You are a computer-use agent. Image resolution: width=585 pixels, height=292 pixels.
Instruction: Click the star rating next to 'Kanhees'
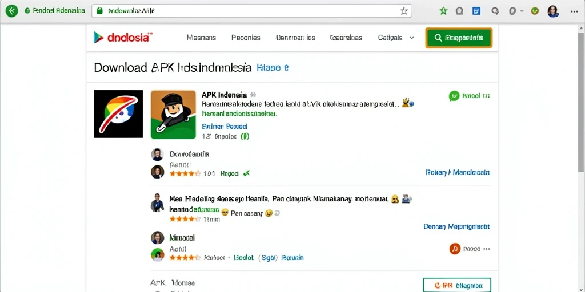pyautogui.click(x=185, y=257)
